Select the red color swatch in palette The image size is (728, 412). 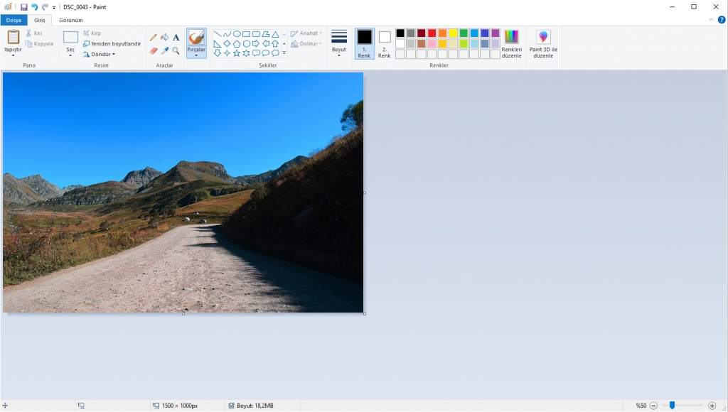432,33
